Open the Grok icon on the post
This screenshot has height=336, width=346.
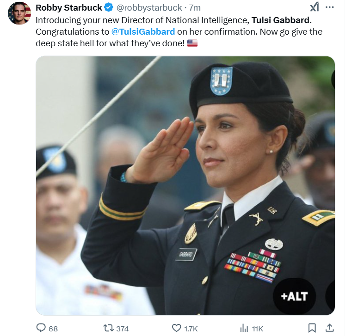click(314, 7)
